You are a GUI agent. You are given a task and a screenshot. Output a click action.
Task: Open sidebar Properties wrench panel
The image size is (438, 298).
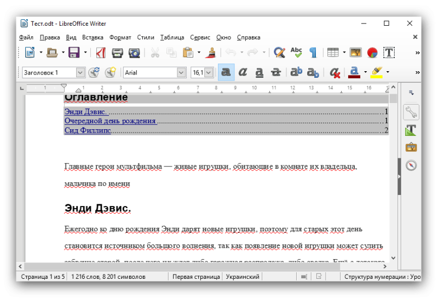(x=411, y=112)
